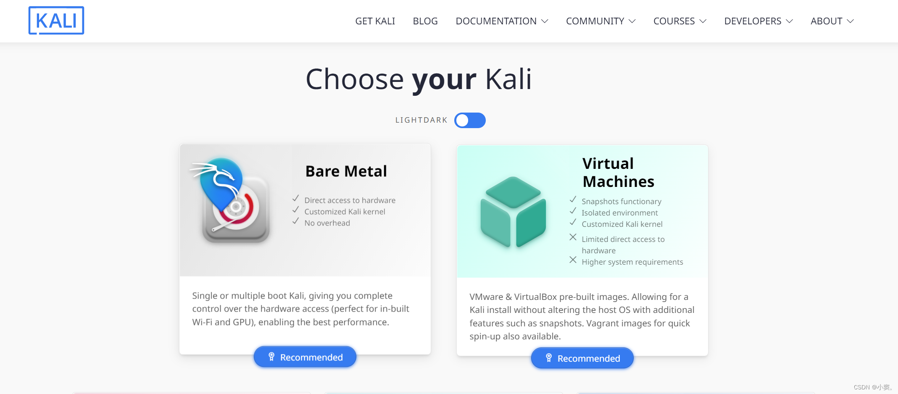Open the GET KALI page
The image size is (898, 394).
tap(375, 21)
